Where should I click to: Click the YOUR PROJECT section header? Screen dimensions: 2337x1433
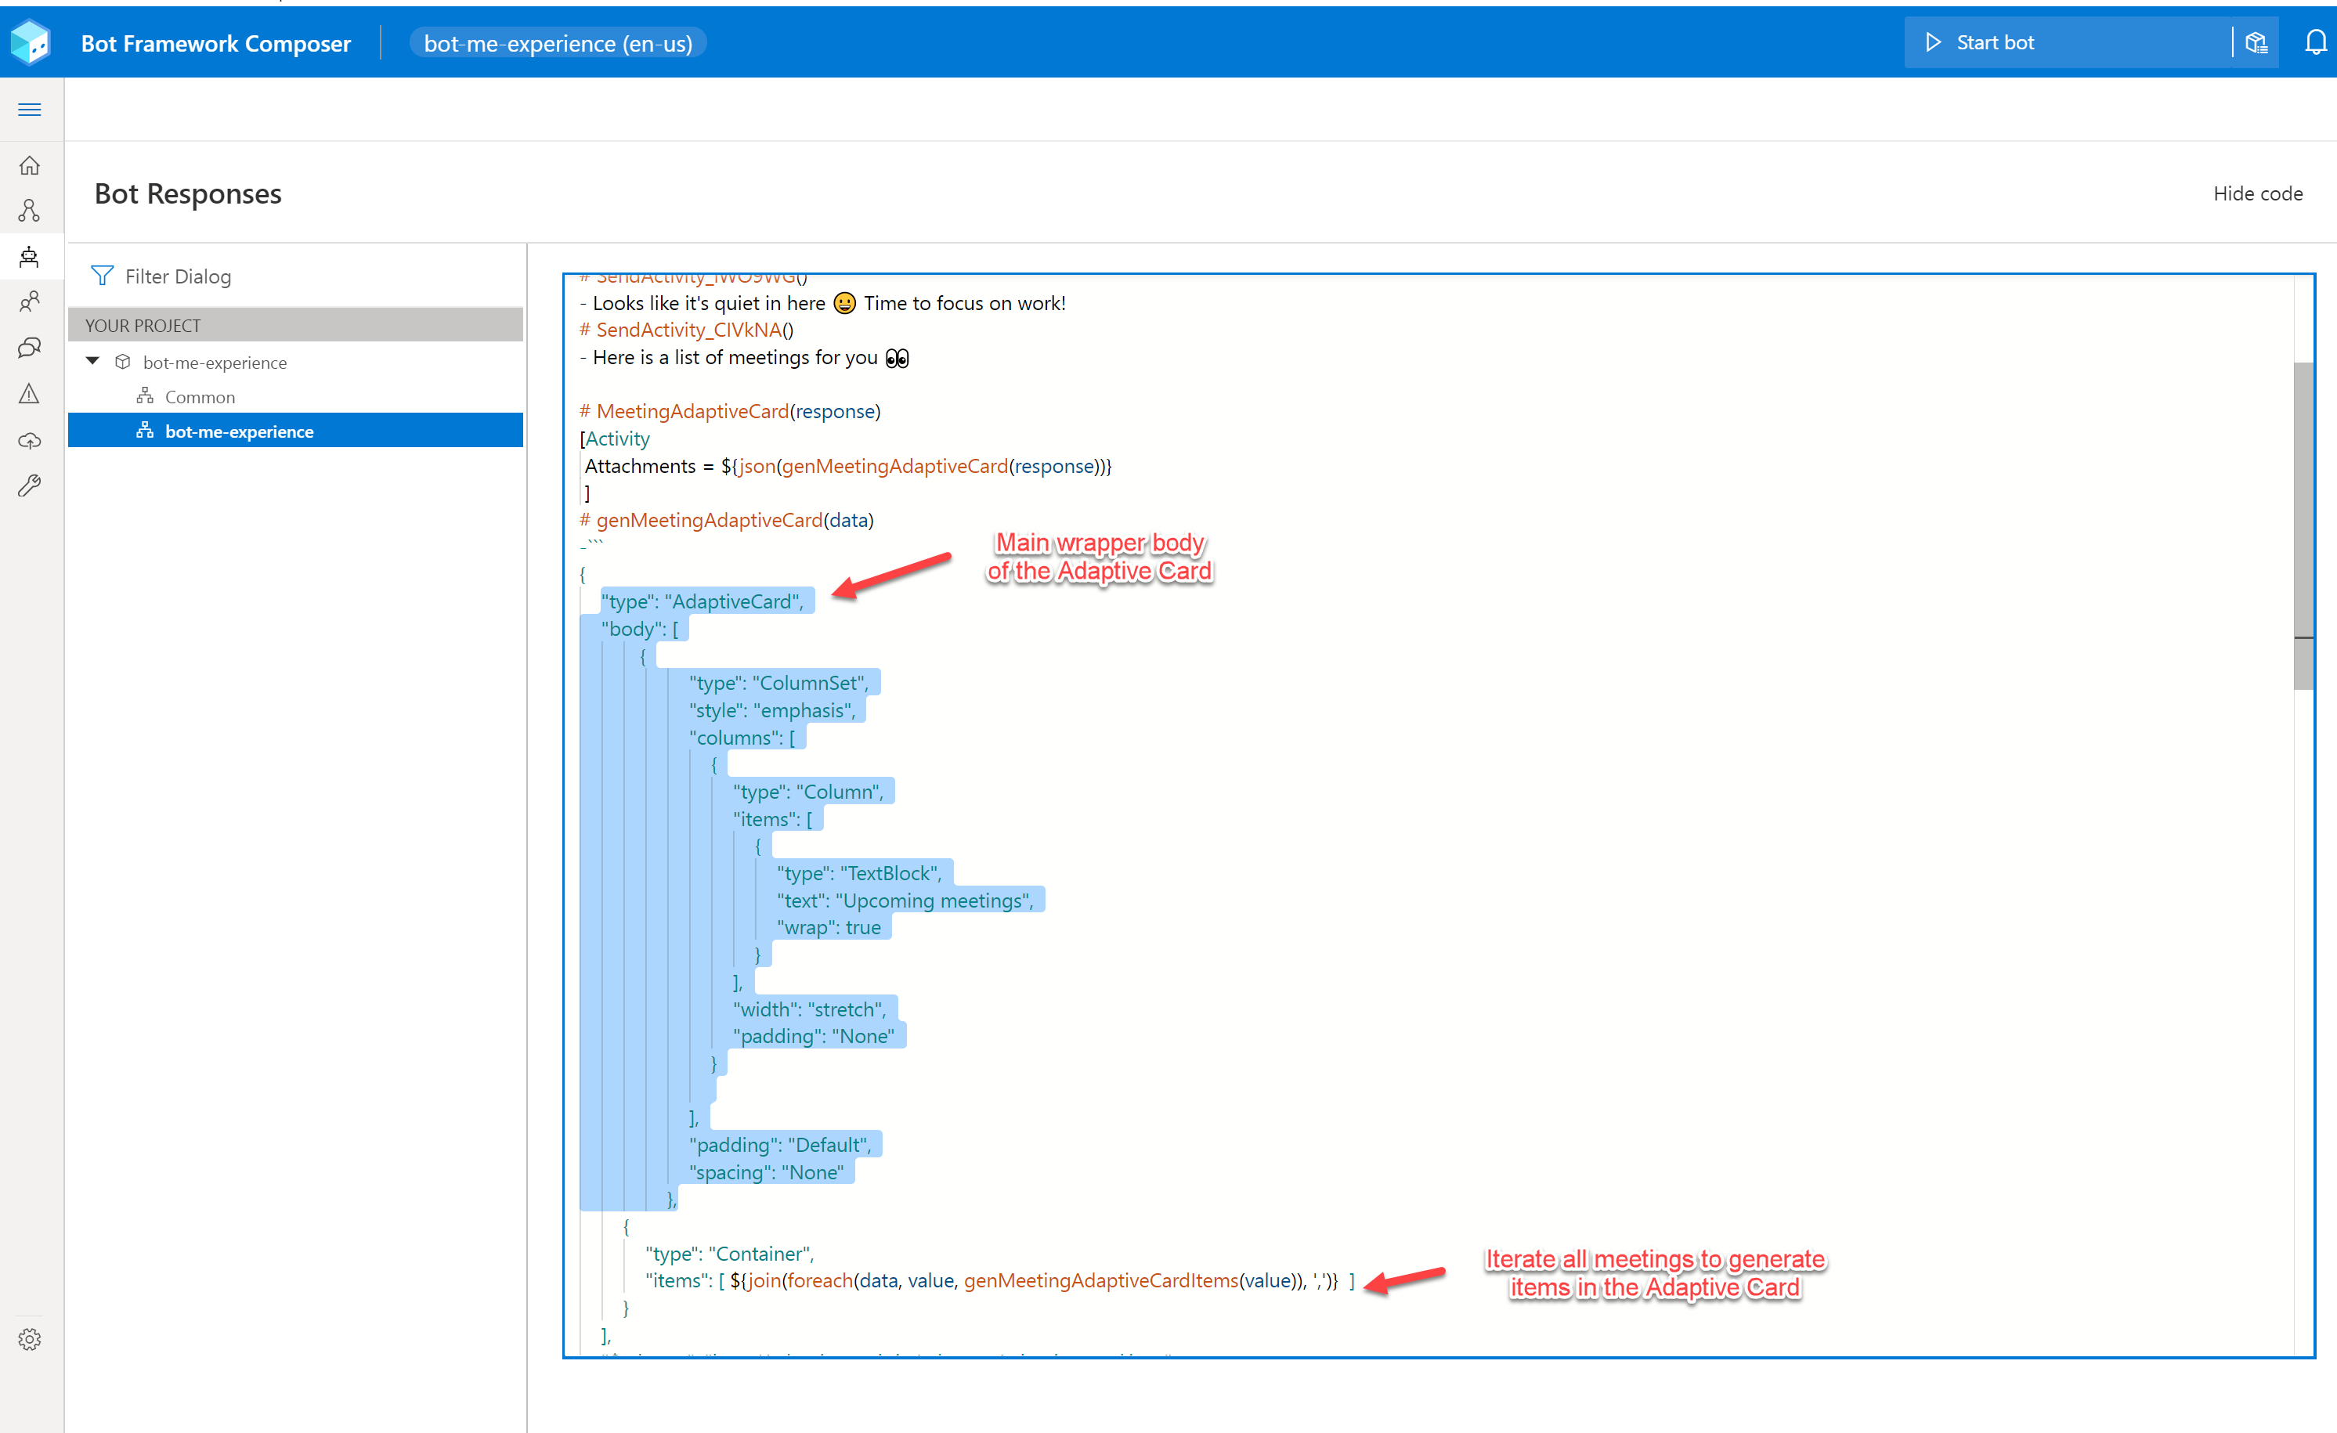coord(296,325)
